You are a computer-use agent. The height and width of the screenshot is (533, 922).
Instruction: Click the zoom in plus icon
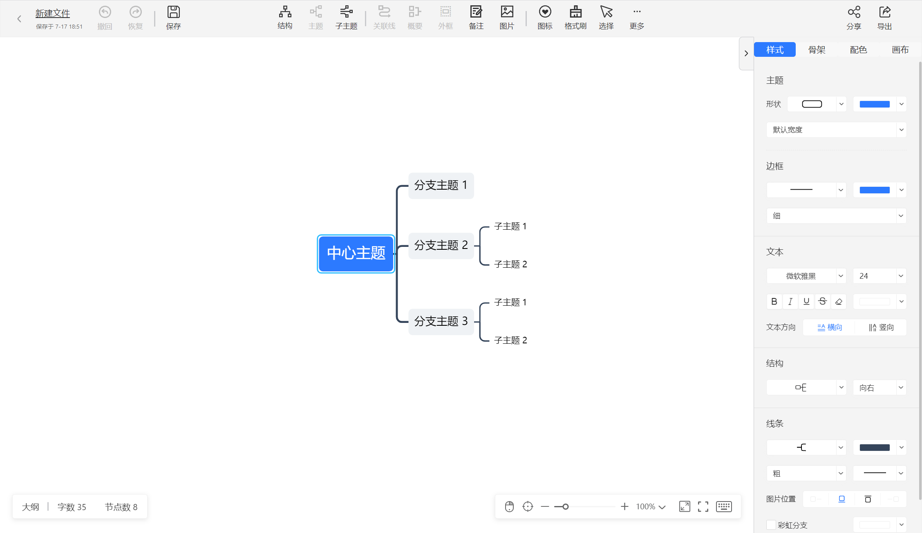[624, 506]
